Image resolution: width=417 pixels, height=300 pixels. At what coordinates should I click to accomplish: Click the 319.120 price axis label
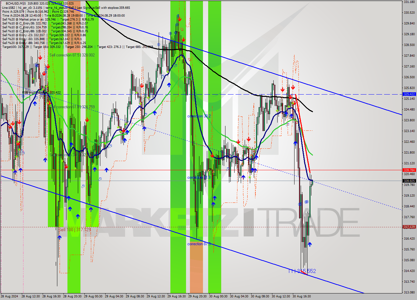(x=409, y=195)
